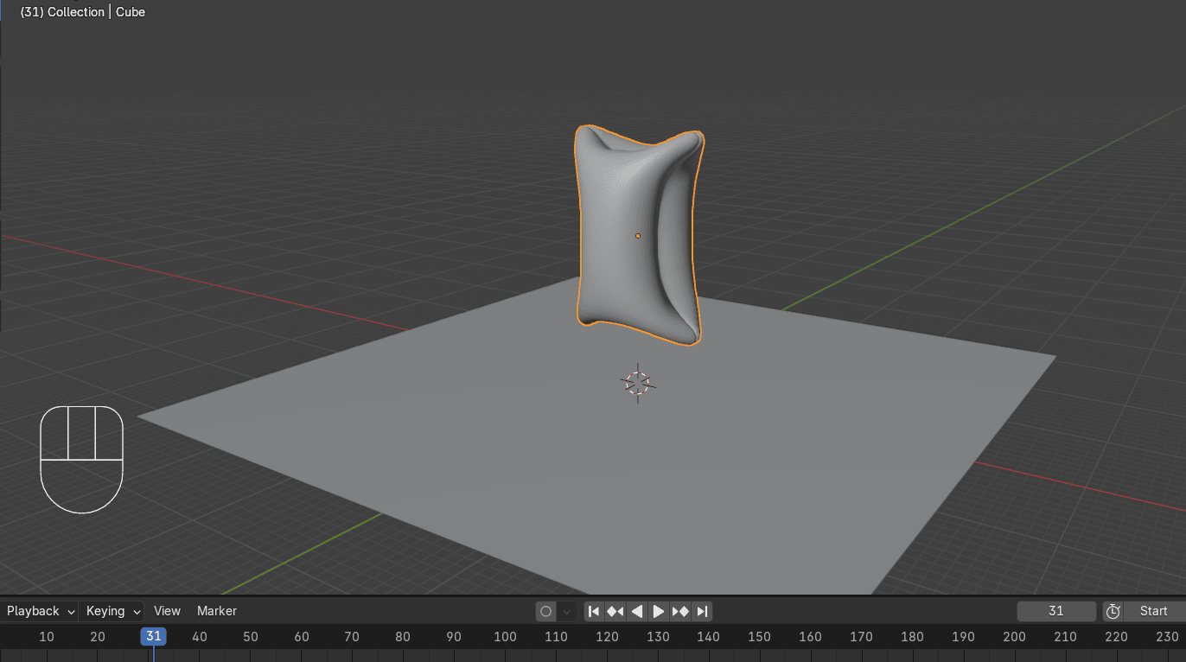Toggle the preview range clock icon
Viewport: 1186px width, 662px height.
1113,611
